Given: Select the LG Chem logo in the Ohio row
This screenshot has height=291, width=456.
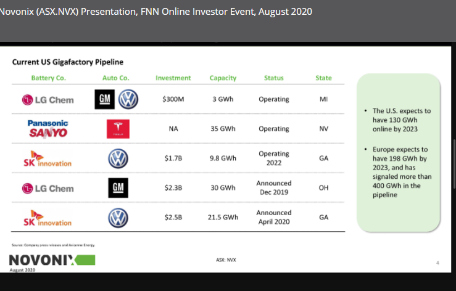Looking at the screenshot, I should pyautogui.click(x=48, y=188).
